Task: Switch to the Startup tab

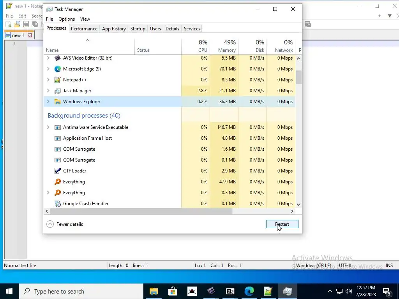Action: [138, 29]
